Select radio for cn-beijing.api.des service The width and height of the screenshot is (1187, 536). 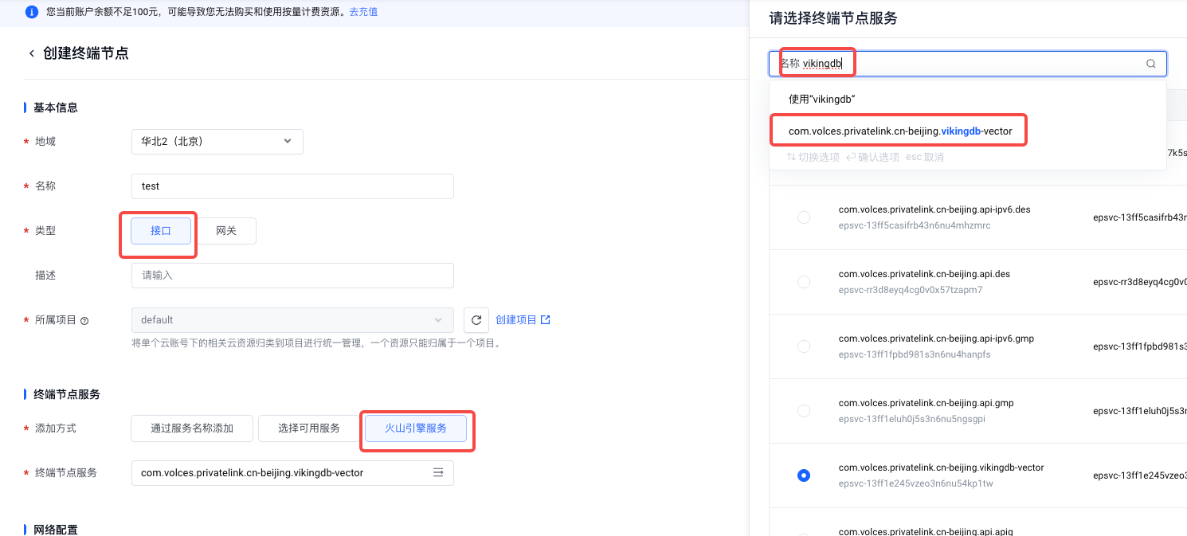pos(804,282)
